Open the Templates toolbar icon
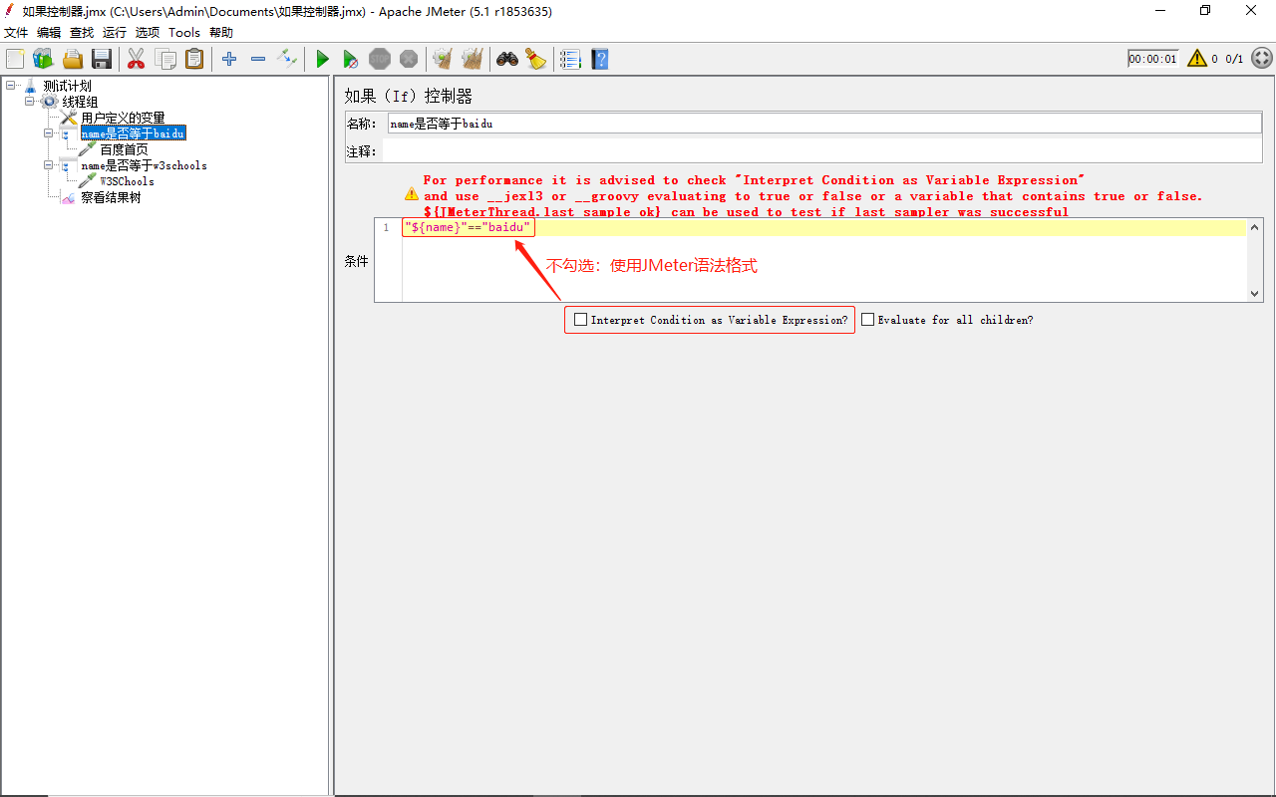The width and height of the screenshot is (1276, 797). point(43,59)
